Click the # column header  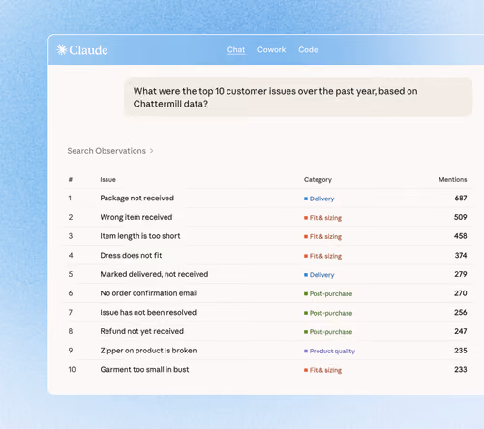[x=71, y=180]
